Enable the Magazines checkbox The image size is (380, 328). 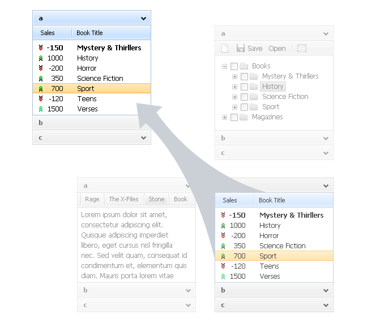click(x=234, y=117)
